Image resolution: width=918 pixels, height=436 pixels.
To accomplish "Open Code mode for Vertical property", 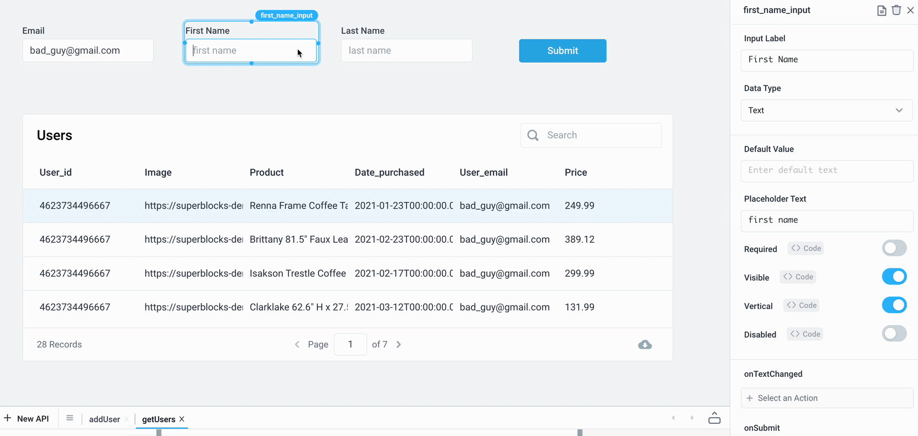I will tap(801, 305).
